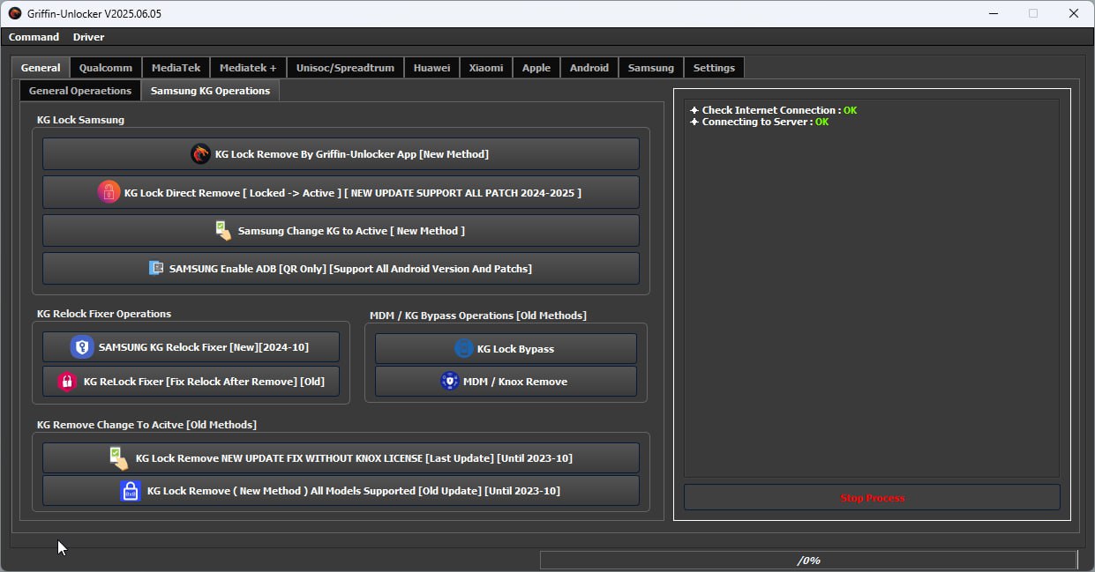Click the padlock icon on KG Lock Direct Remove
Screen dimensions: 1095x572
pos(109,192)
